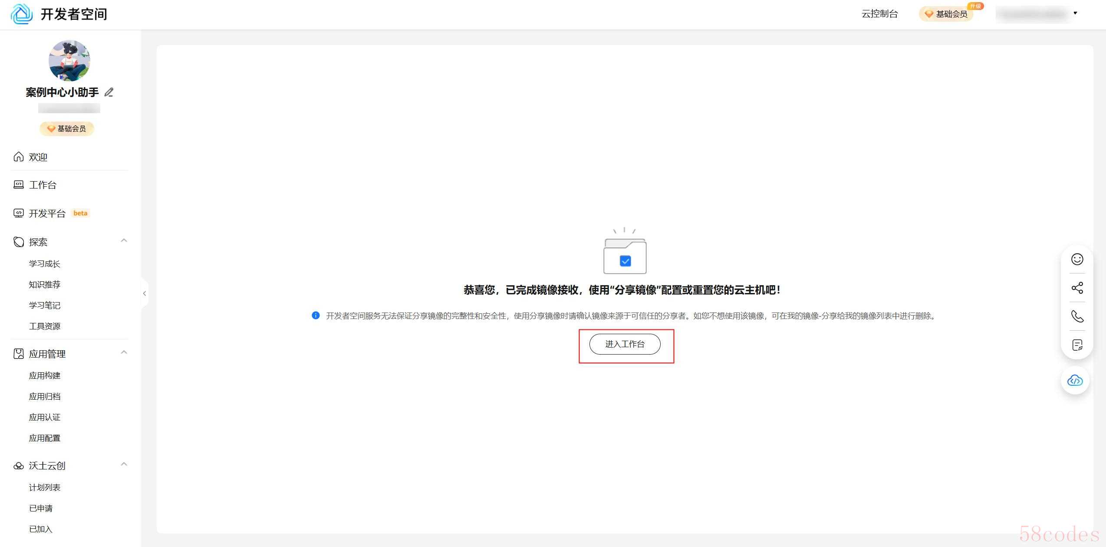Click the user avatar image
1106x547 pixels.
point(69,61)
